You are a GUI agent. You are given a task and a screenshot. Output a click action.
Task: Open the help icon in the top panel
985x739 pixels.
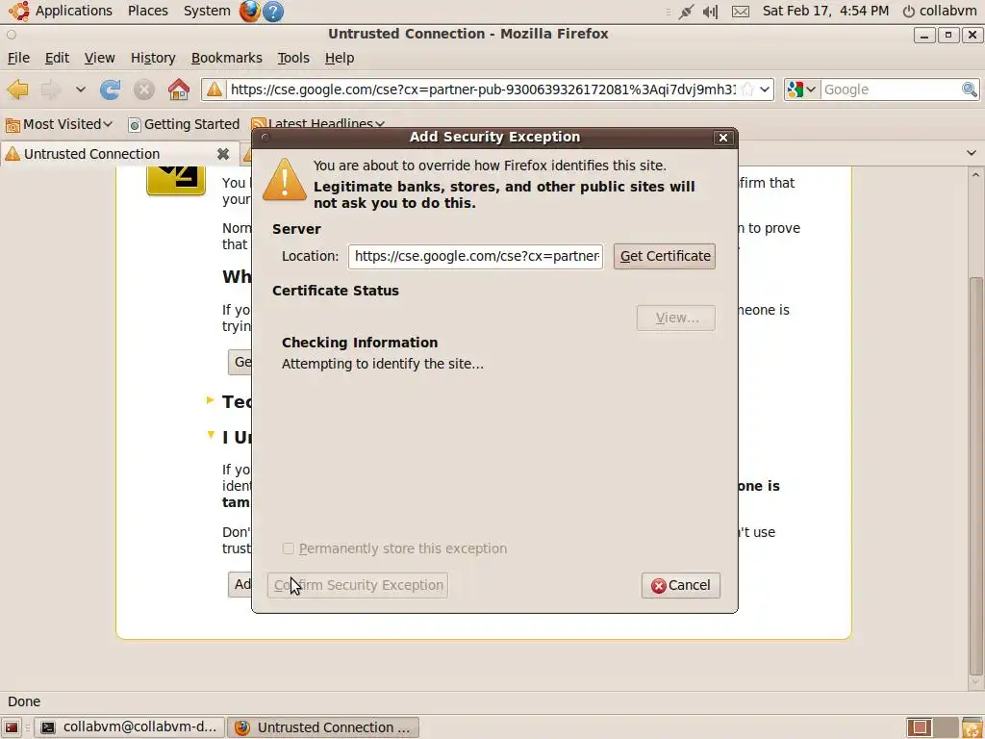tap(273, 11)
